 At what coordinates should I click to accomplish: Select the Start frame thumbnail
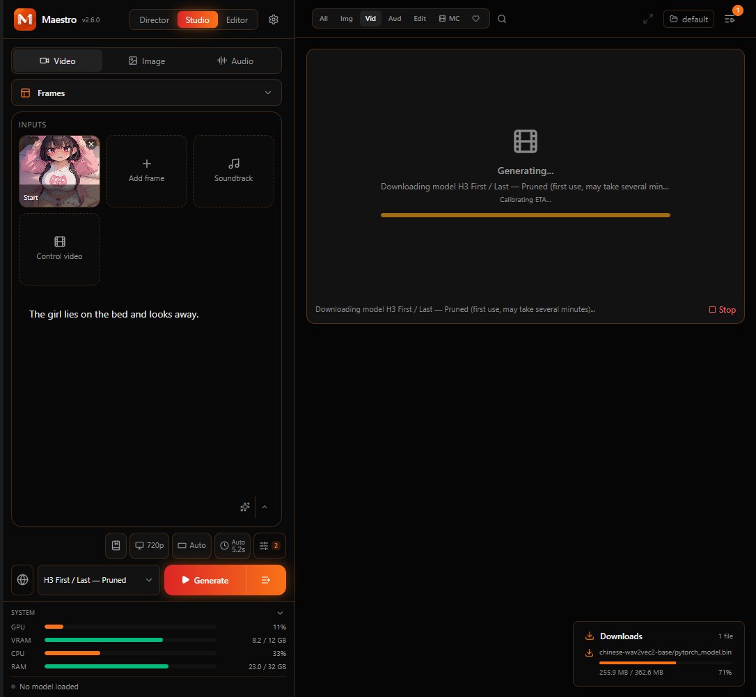pyautogui.click(x=59, y=171)
